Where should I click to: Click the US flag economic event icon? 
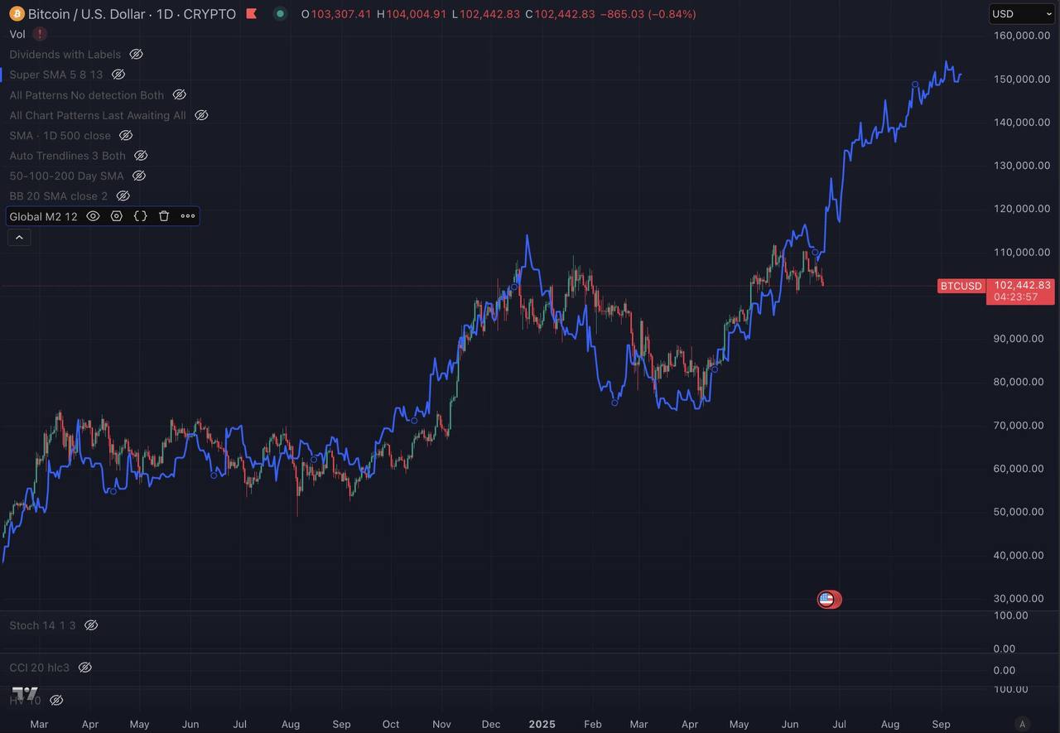tap(826, 599)
